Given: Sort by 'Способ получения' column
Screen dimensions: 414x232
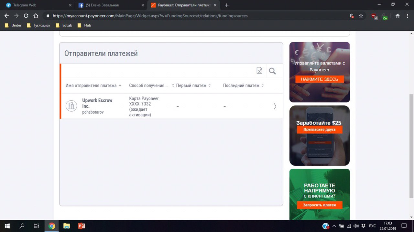Looking at the screenshot, I should [152, 86].
